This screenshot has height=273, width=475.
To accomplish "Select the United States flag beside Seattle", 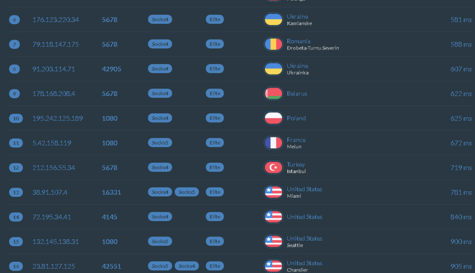I will point(273,242).
